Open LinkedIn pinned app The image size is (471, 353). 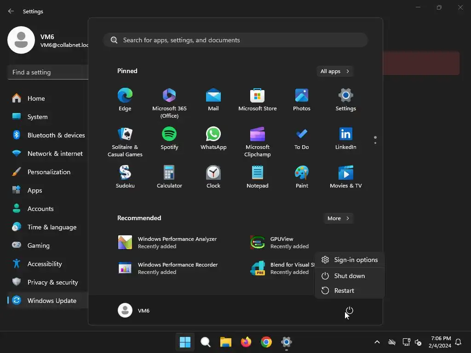point(346,138)
